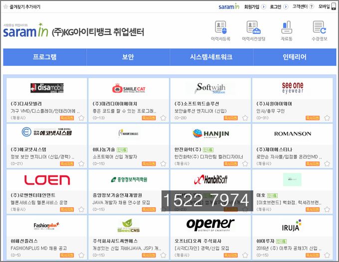The height and width of the screenshot is (262, 339).
Task: Click the HanbitSoft logo
Action: click(x=210, y=179)
